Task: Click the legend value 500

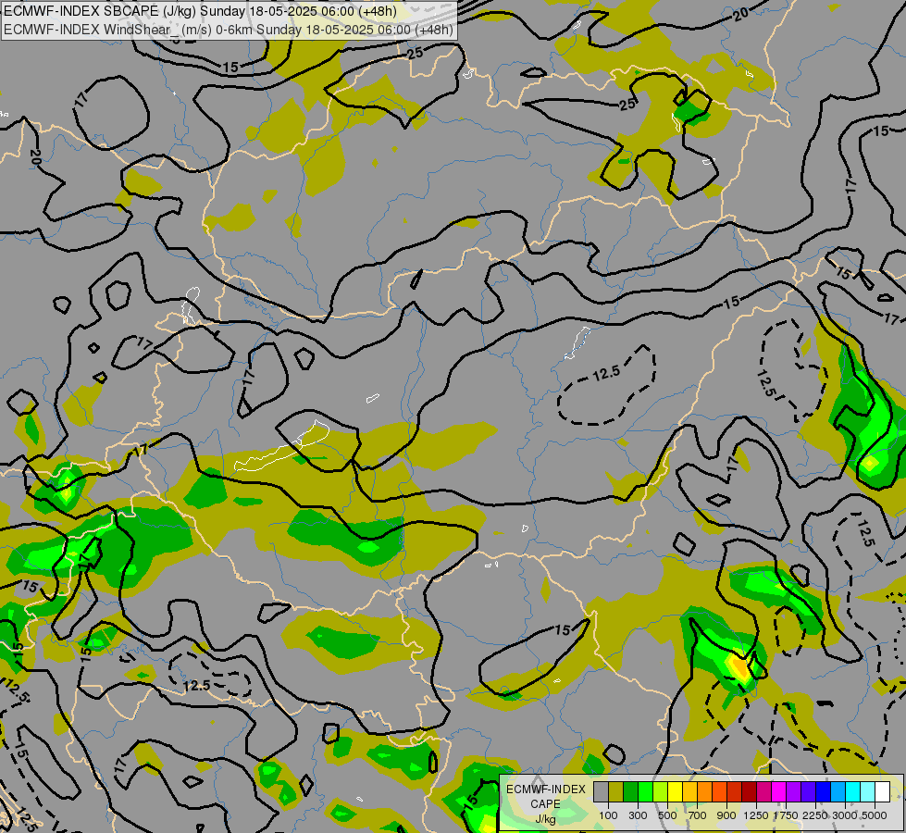Action: coord(667,815)
